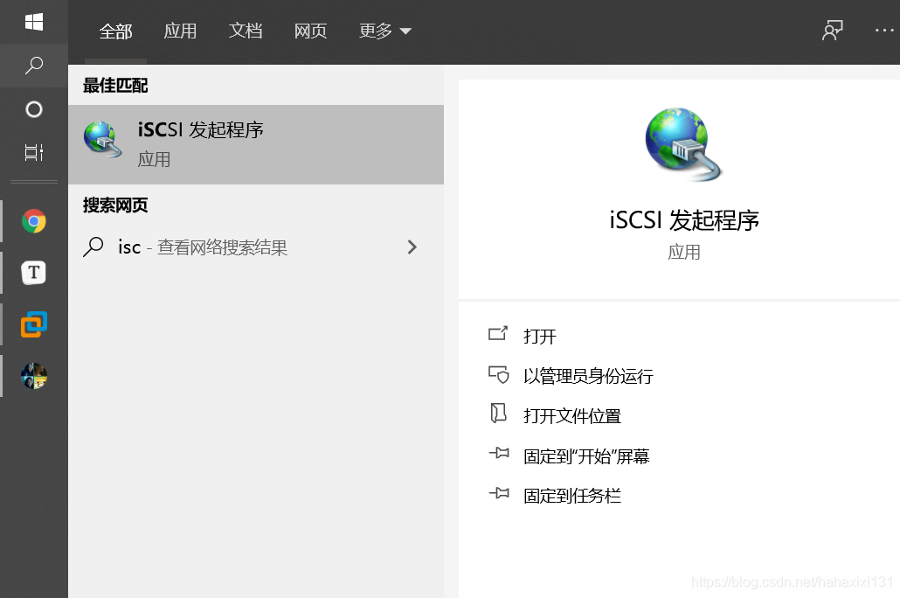Open Task View from the sidebar
The image size is (900, 598).
(33, 151)
